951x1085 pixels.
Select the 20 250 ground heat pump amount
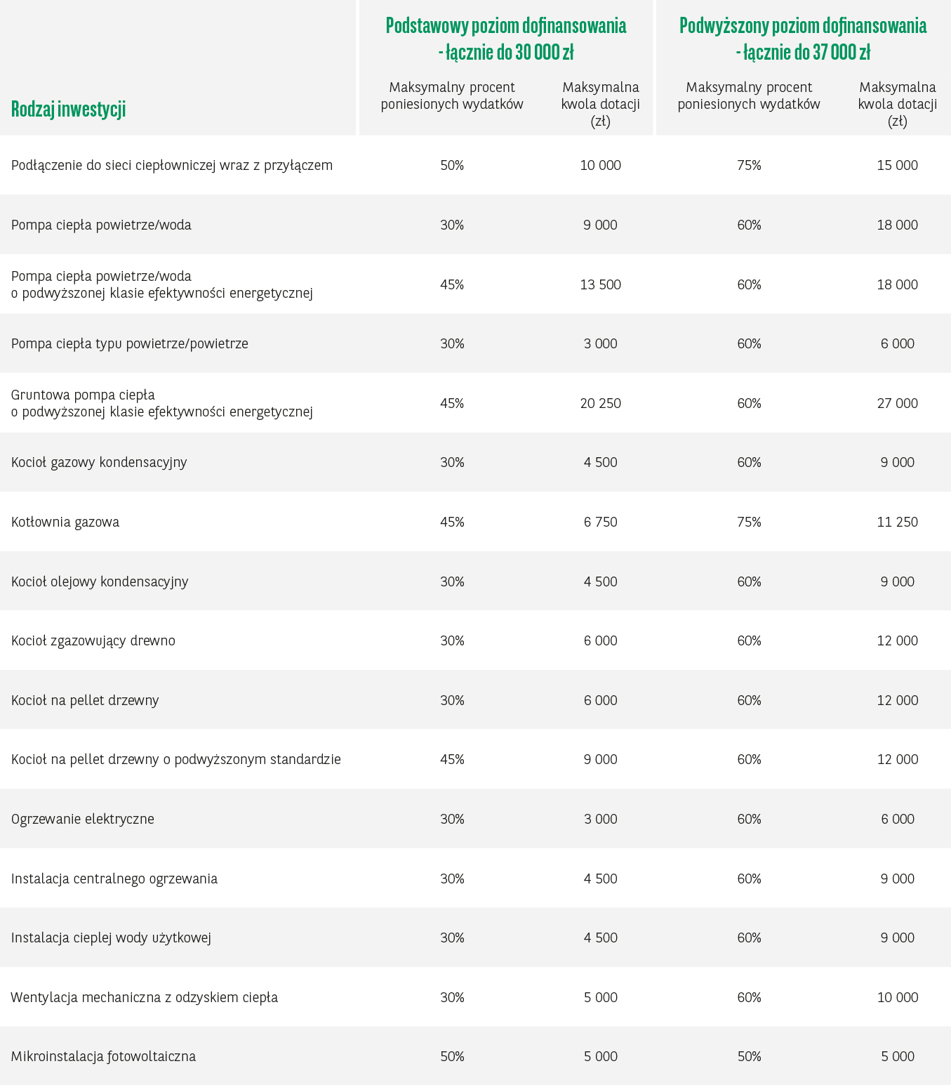point(600,404)
